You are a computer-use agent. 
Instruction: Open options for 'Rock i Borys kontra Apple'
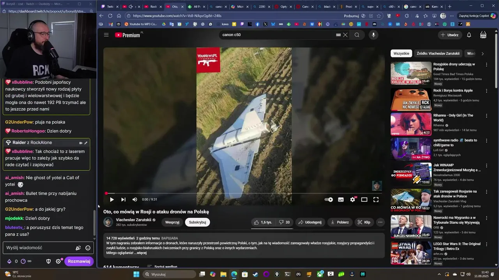(487, 91)
